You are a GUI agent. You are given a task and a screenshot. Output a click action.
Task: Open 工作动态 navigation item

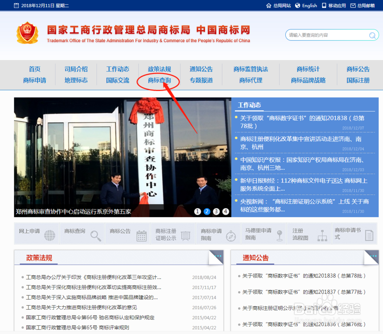click(x=118, y=69)
